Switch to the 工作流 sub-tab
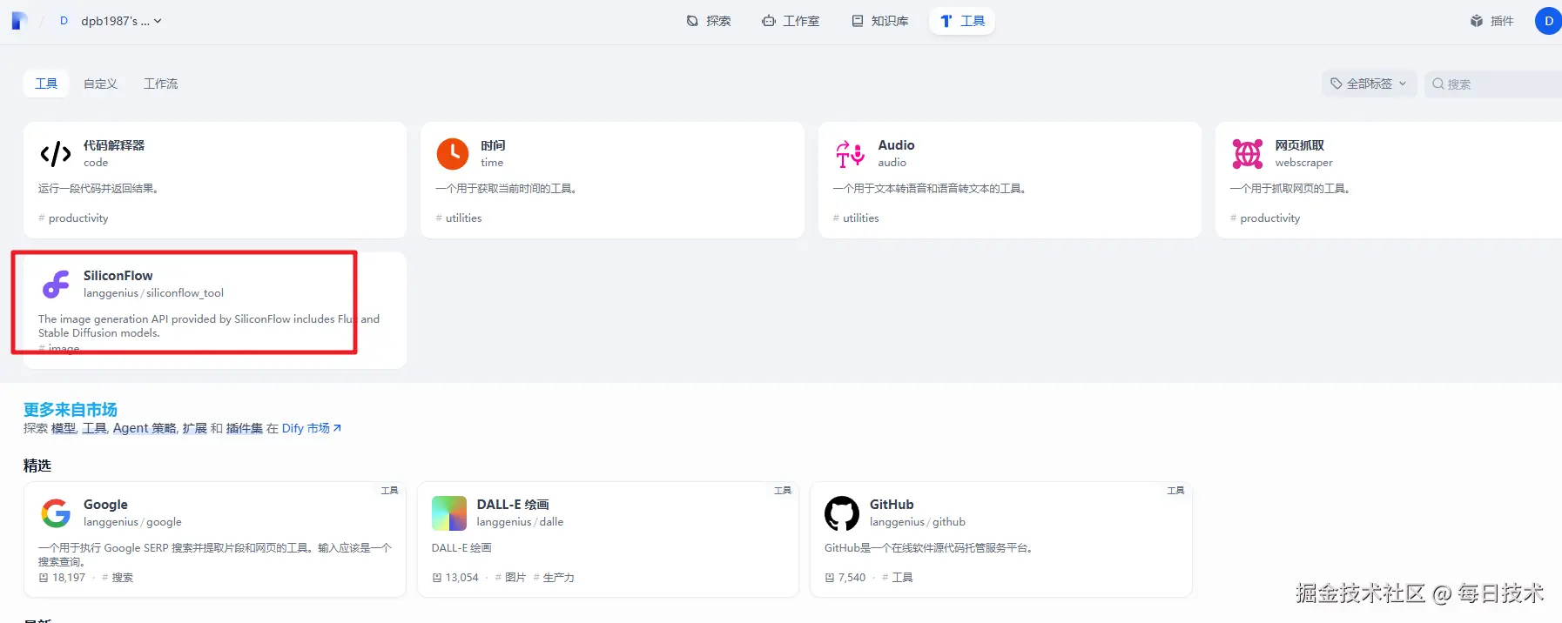The width and height of the screenshot is (1562, 623). tap(161, 84)
